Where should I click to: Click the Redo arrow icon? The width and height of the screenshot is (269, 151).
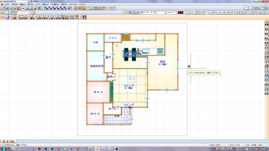114,8
